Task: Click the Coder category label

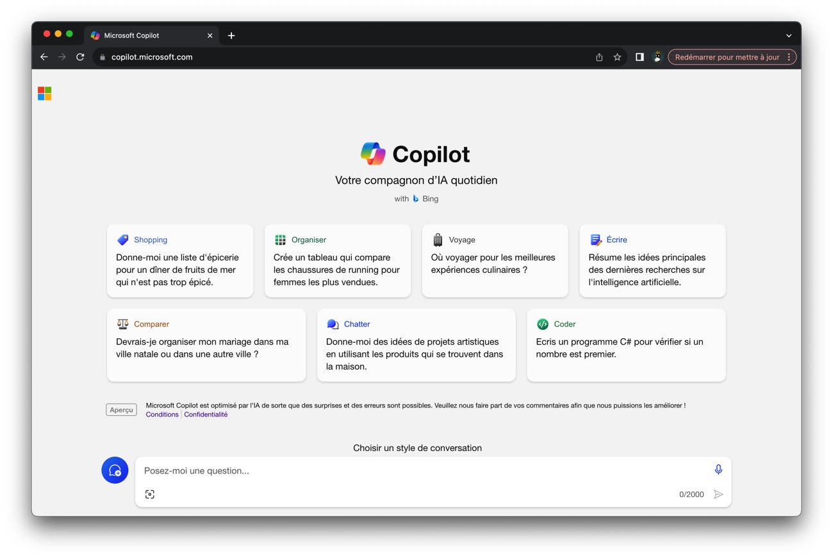Action: tap(565, 324)
